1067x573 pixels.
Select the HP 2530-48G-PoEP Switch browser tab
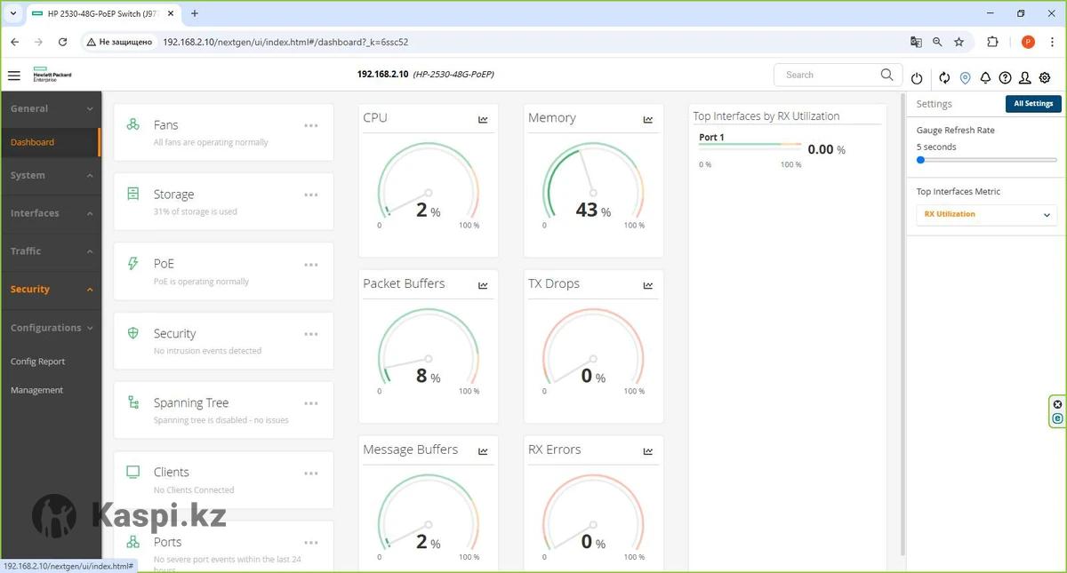click(x=102, y=14)
